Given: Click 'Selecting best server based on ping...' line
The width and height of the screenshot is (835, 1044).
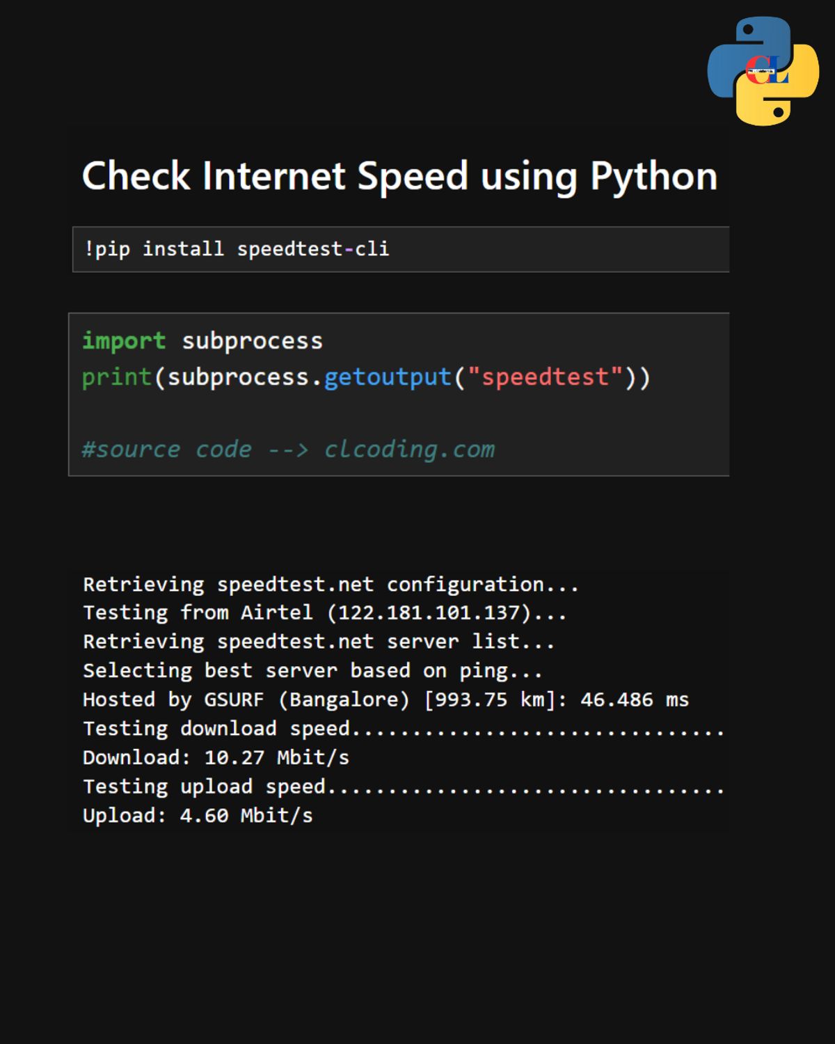Looking at the screenshot, I should [312, 671].
